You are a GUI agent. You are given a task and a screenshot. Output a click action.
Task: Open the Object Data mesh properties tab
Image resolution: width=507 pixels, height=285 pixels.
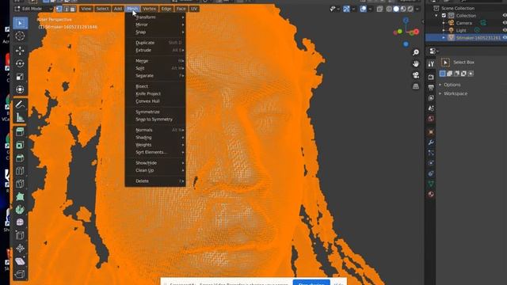[x=431, y=184]
